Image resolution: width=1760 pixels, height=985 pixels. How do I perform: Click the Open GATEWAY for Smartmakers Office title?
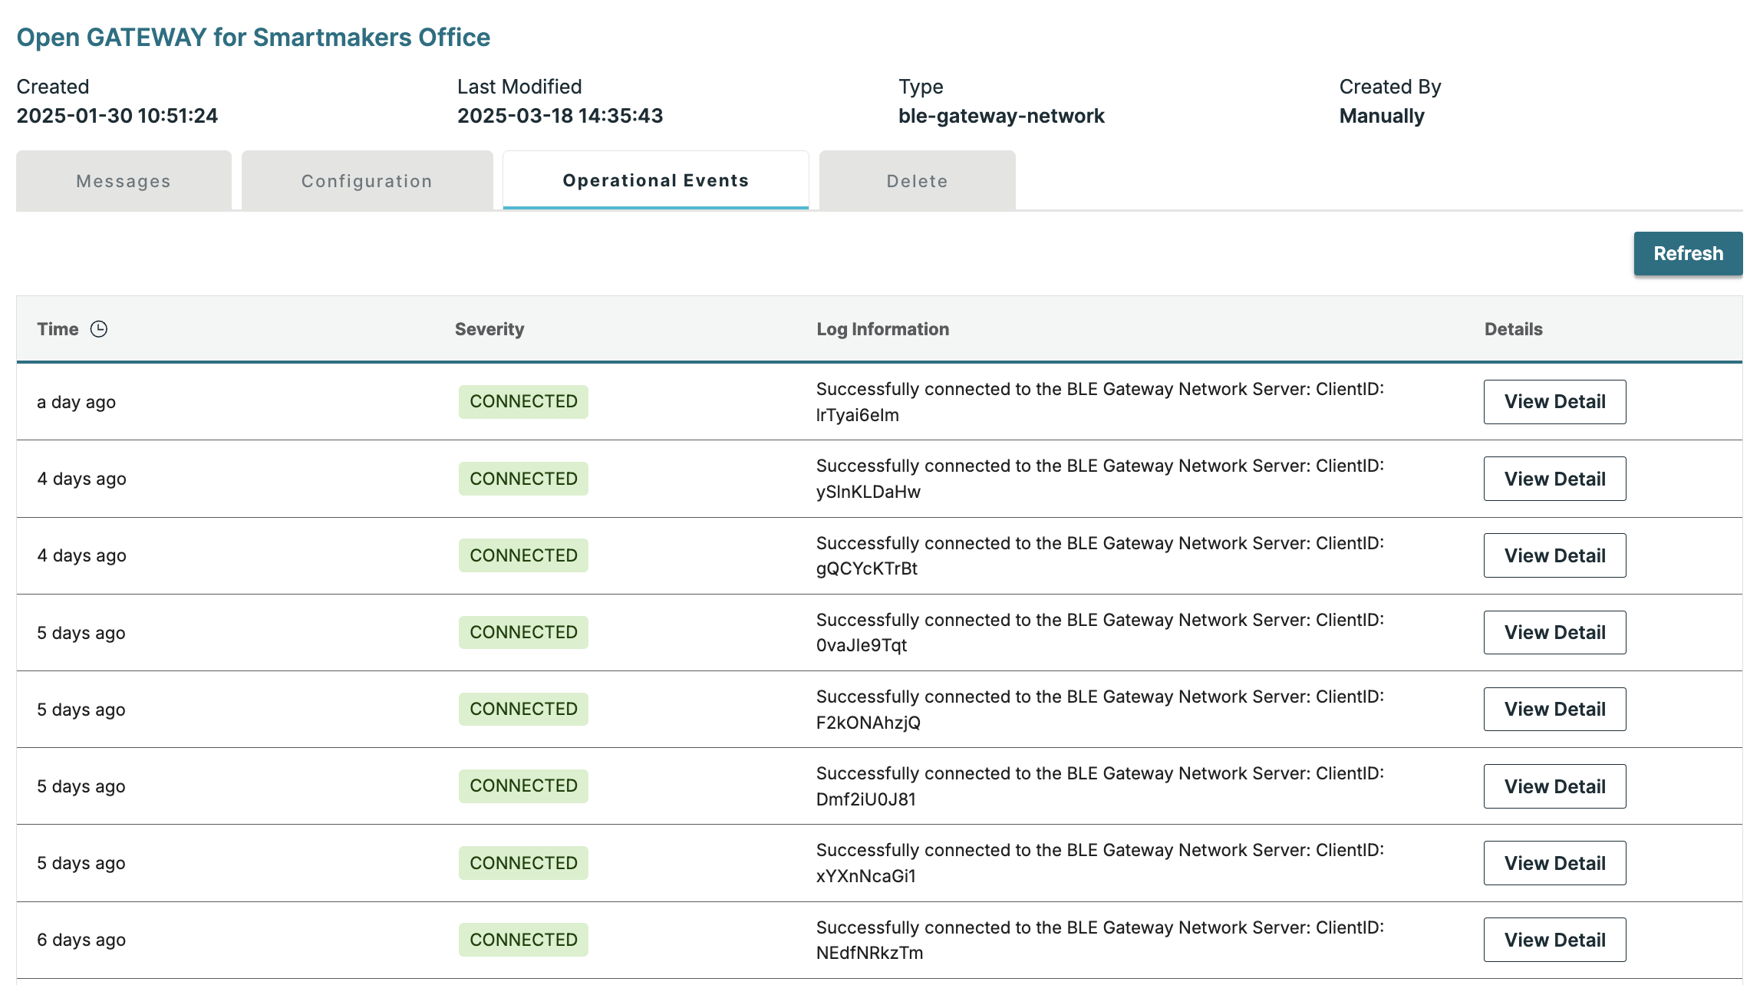click(253, 37)
